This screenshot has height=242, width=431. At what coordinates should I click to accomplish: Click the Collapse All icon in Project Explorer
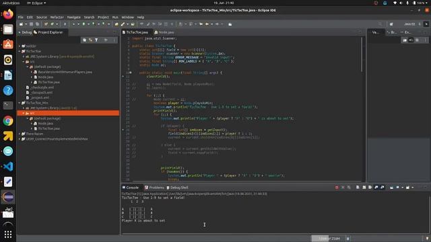[84, 40]
